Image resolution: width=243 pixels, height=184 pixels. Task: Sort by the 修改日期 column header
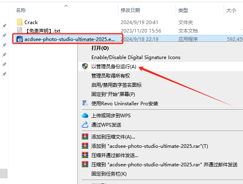(x=130, y=10)
